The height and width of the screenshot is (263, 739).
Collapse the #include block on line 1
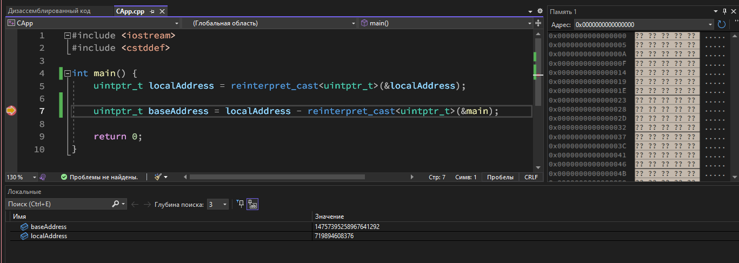[x=68, y=36]
